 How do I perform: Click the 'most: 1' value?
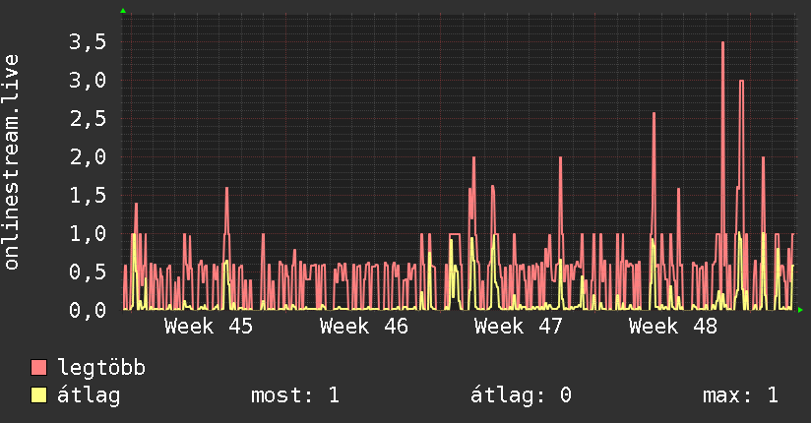point(295,395)
